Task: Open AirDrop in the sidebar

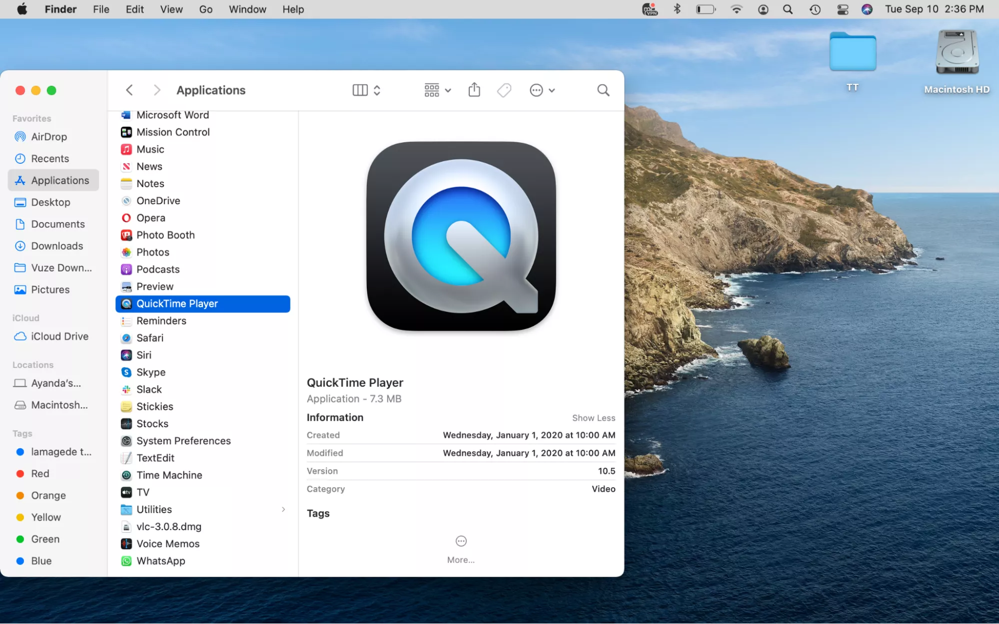Action: point(48,137)
